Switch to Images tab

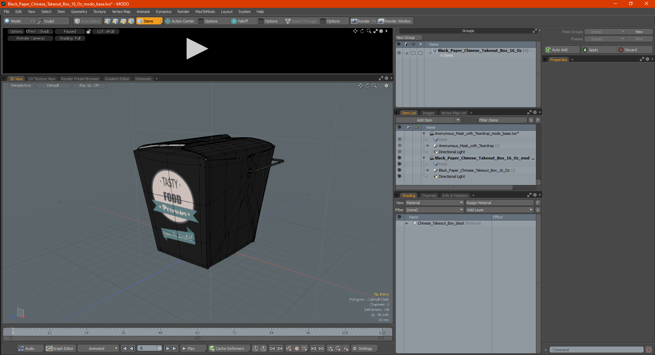click(x=428, y=113)
